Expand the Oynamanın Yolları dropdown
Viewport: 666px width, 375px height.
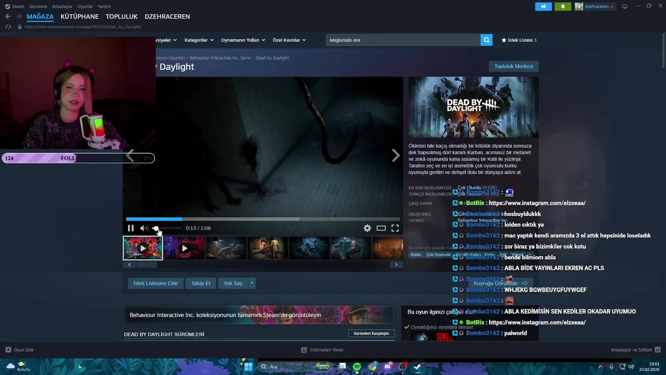[243, 40]
